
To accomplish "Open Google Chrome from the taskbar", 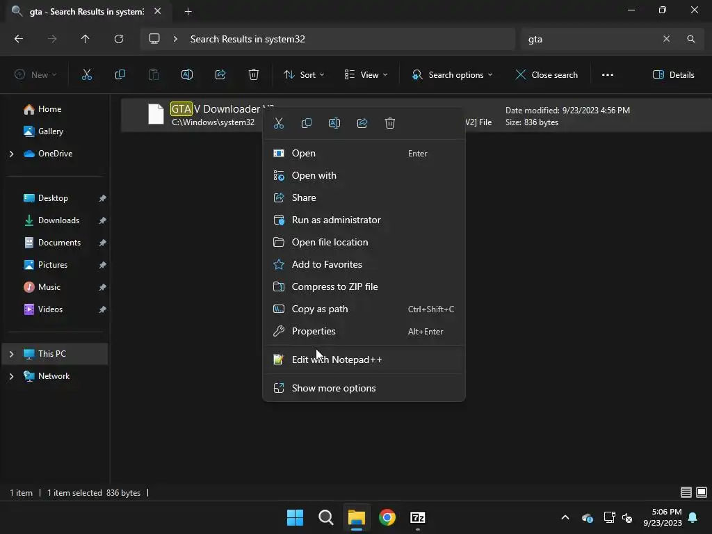I will pos(387,517).
